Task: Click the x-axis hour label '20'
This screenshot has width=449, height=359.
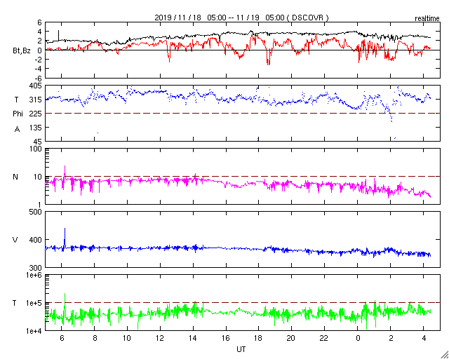Action: tap(292, 338)
